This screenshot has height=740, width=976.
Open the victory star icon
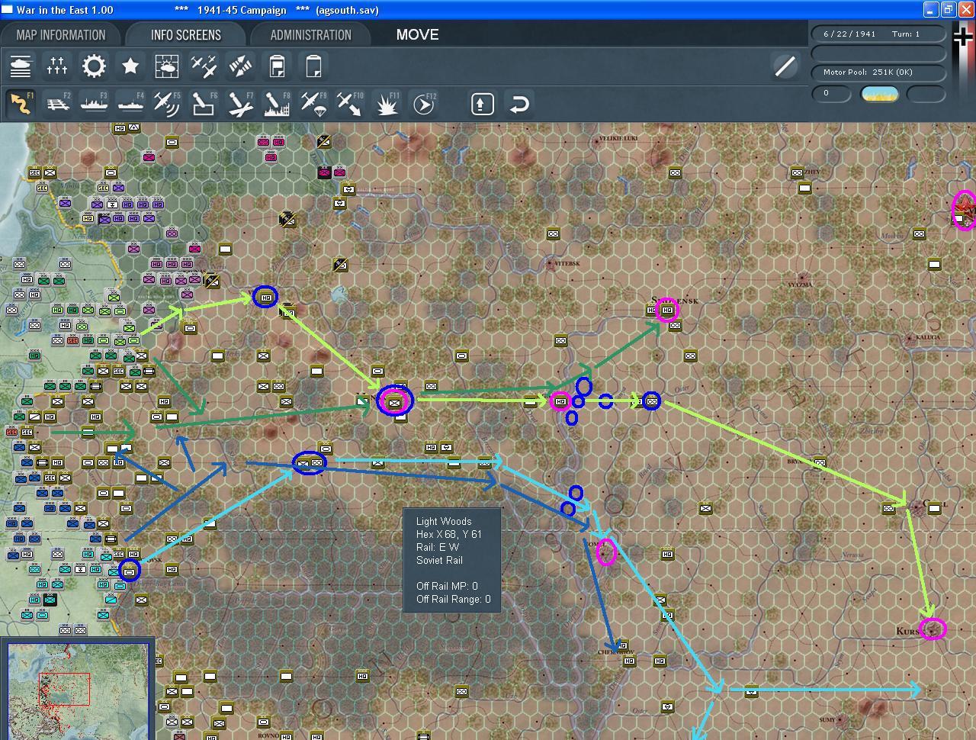click(x=130, y=66)
